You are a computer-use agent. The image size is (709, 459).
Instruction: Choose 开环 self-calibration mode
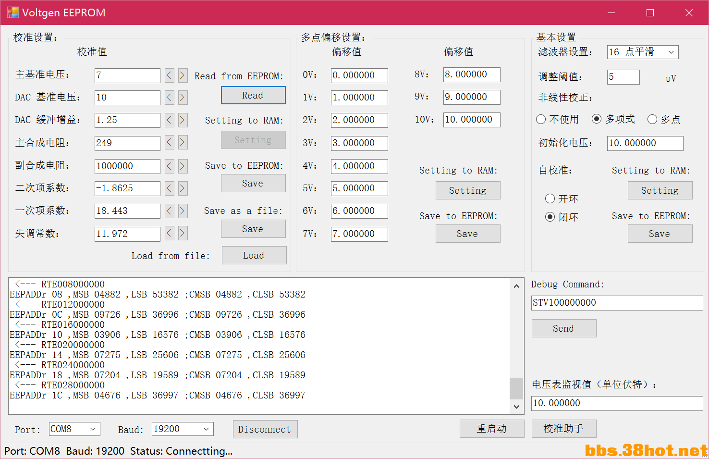[562, 198]
